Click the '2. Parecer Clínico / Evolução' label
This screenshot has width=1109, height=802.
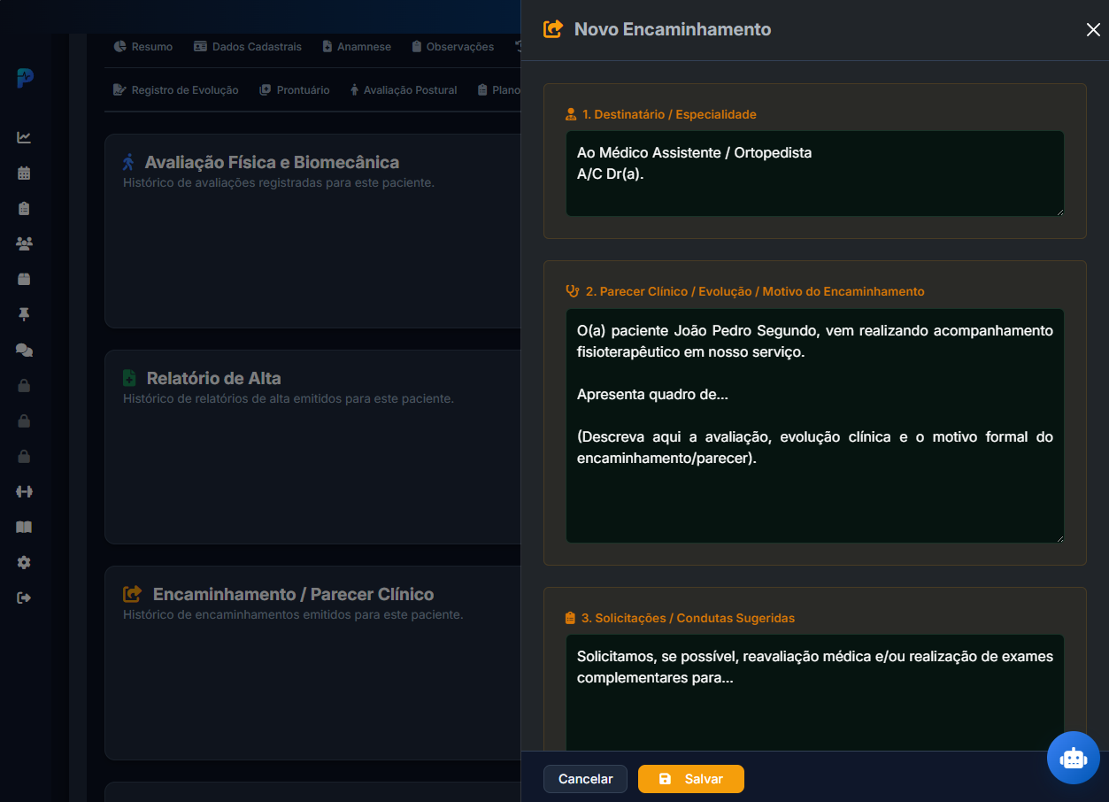click(755, 291)
